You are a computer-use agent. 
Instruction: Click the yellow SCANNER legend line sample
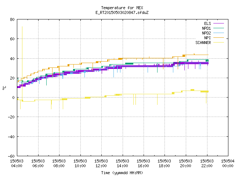[x=218, y=43]
